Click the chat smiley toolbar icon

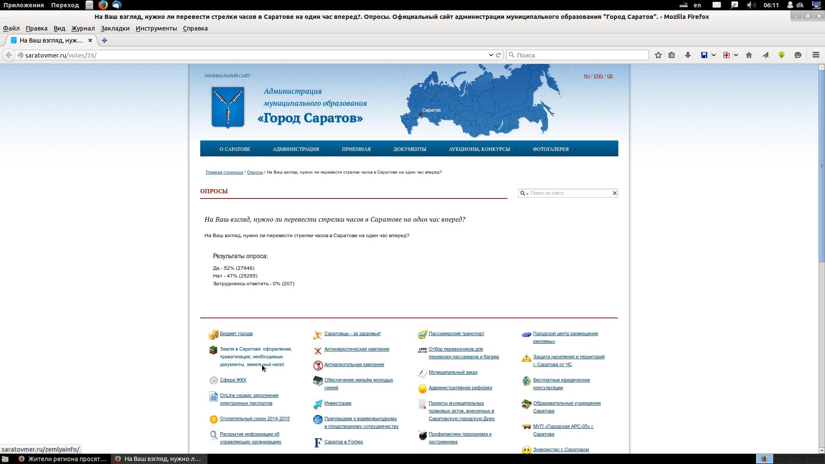pos(798,55)
